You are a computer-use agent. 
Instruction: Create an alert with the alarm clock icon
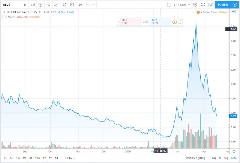click(x=72, y=5)
